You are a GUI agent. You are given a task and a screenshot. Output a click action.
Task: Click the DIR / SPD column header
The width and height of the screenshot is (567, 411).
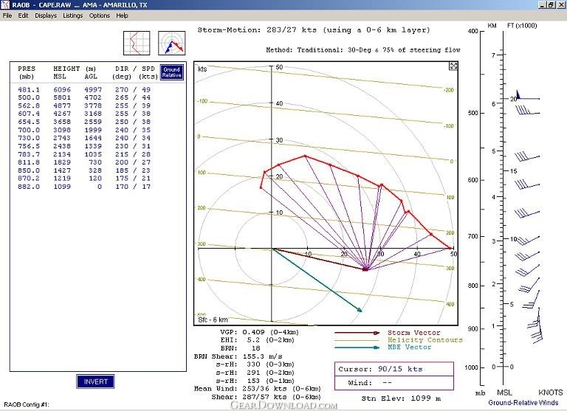coord(134,72)
